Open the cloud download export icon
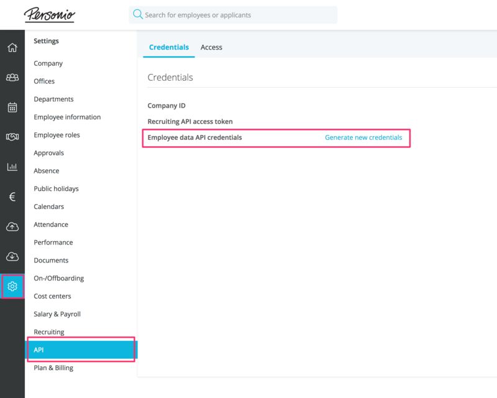Screen dimensions: 497x398 12,256
